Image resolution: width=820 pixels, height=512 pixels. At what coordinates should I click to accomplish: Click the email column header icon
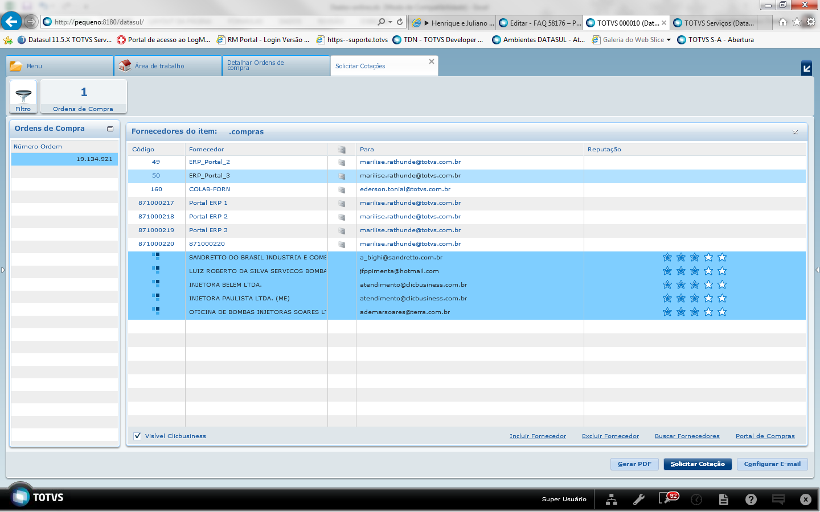[342, 149]
